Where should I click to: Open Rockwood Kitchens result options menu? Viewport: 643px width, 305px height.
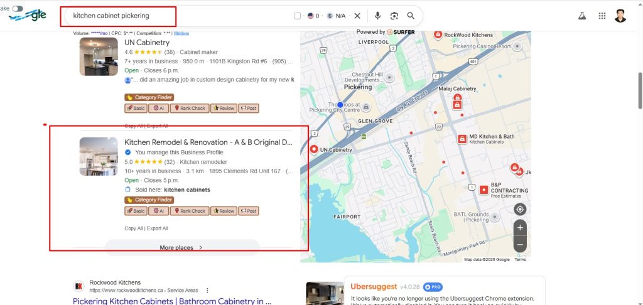(207, 290)
